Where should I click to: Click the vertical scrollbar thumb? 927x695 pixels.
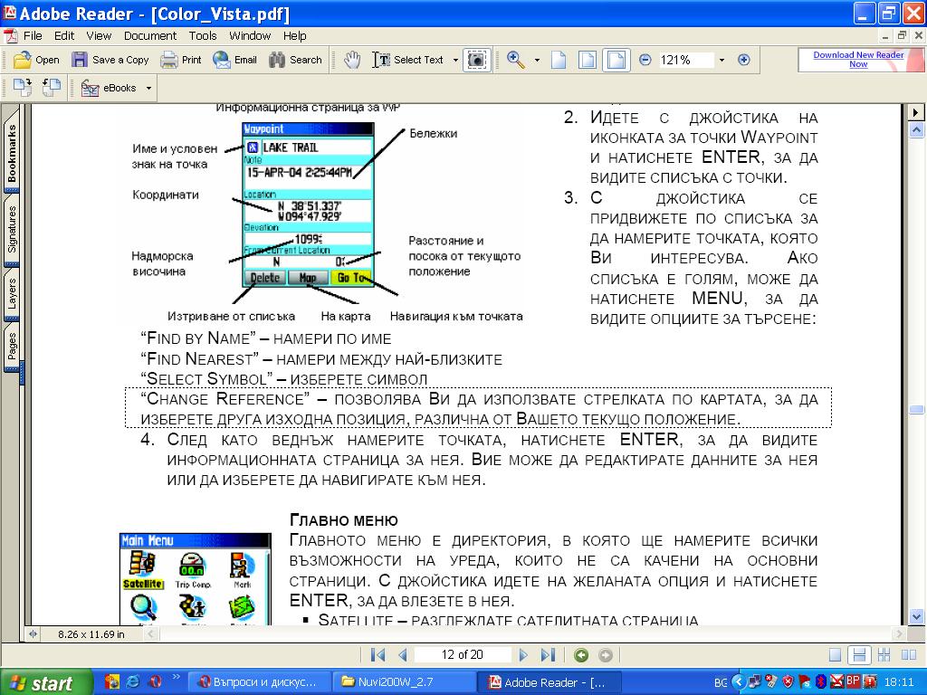coord(916,409)
